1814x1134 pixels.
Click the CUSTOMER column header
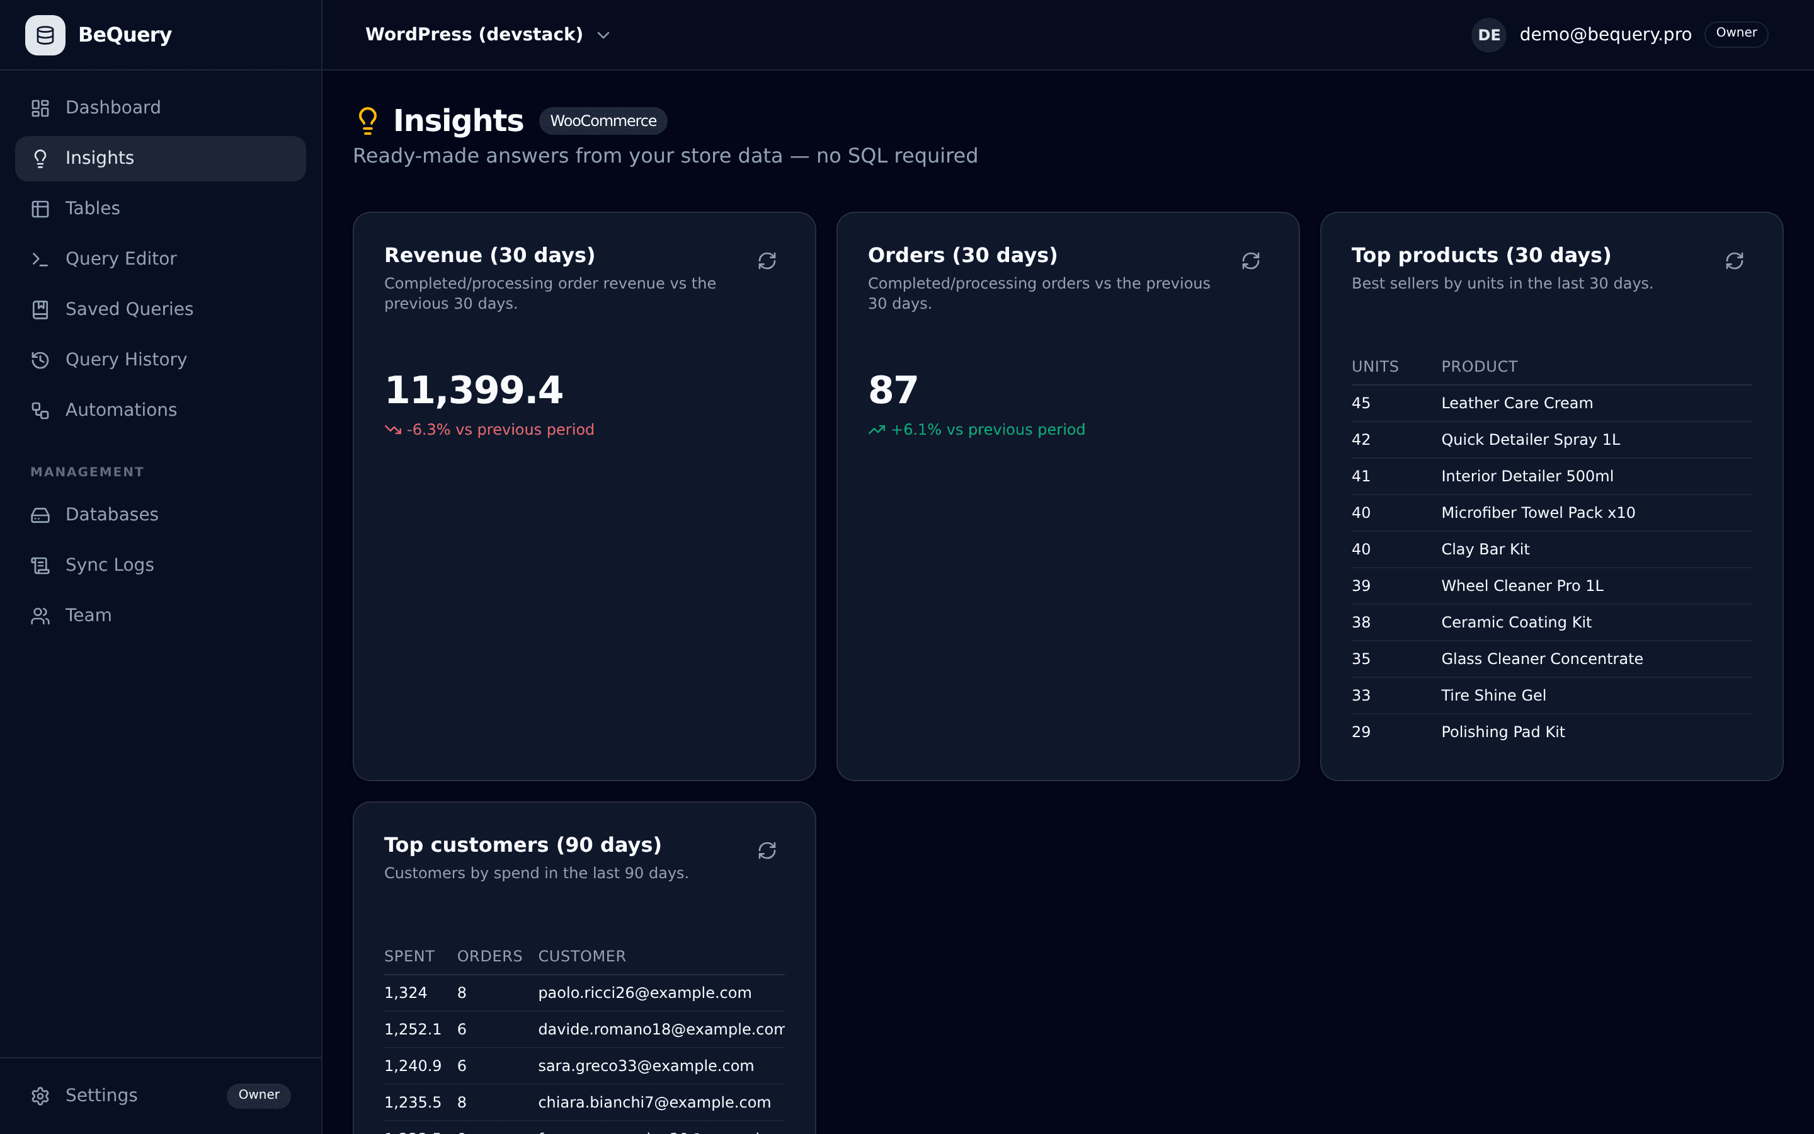(x=582, y=956)
